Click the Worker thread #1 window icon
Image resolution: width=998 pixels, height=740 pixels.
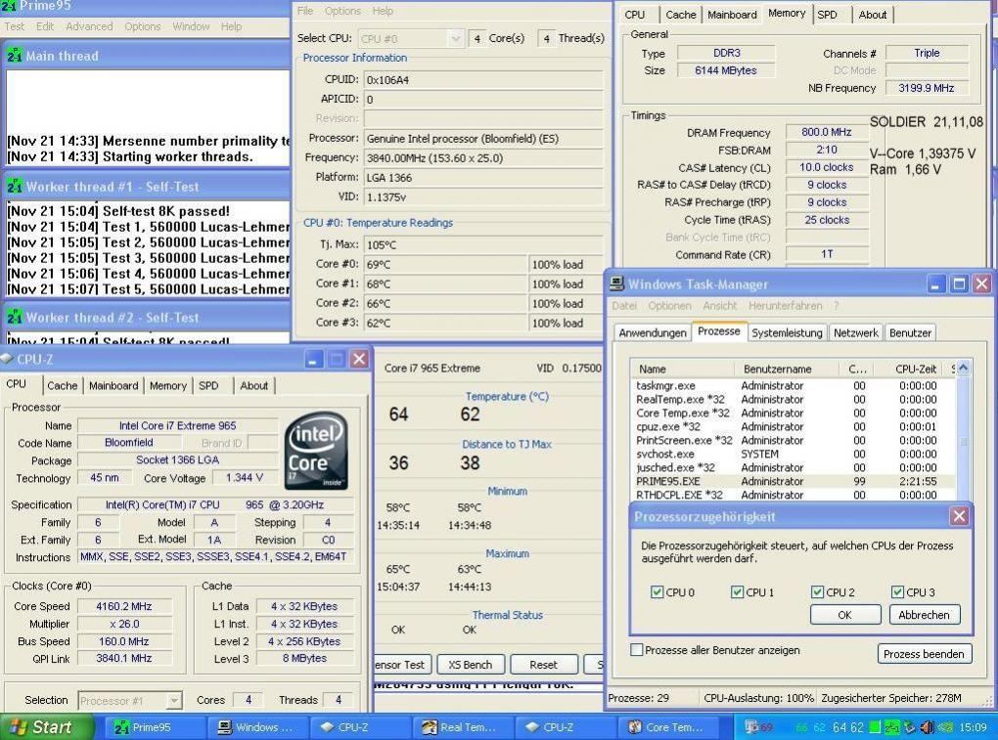(x=15, y=187)
